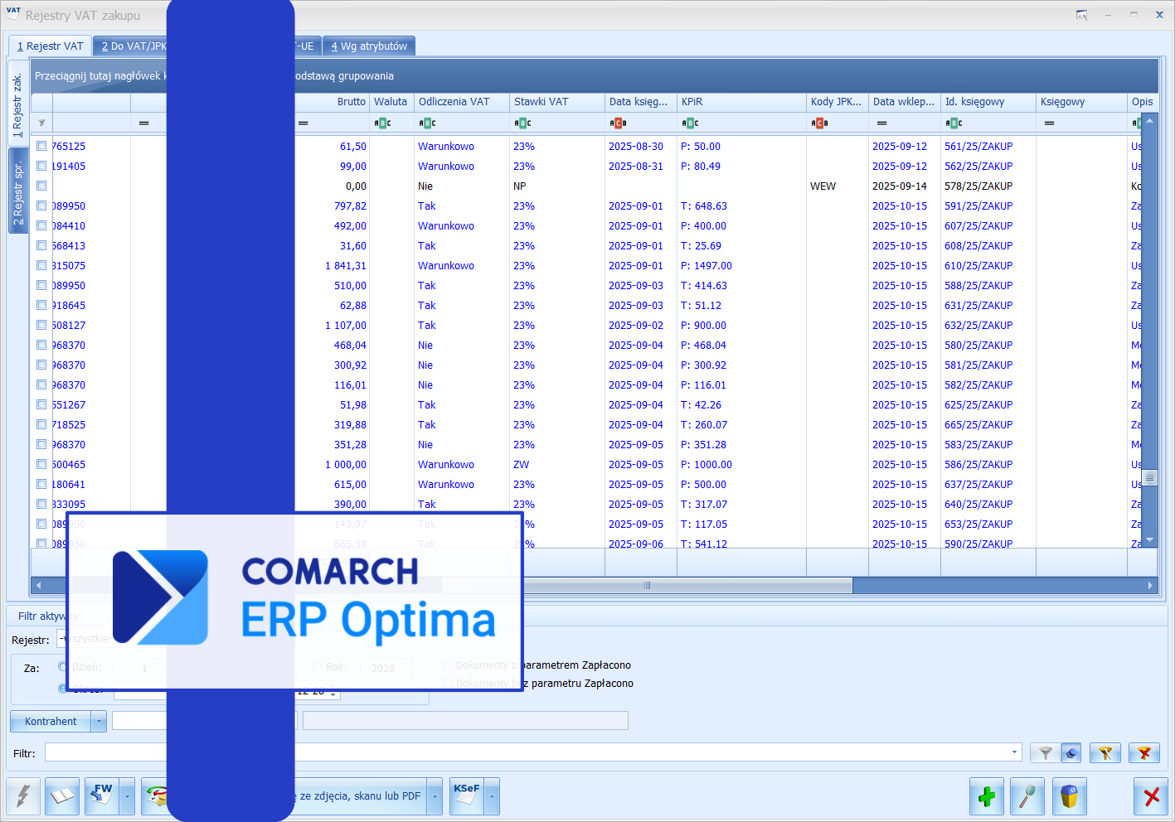
Task: Open selected record with magnifying glass icon
Action: (1027, 797)
